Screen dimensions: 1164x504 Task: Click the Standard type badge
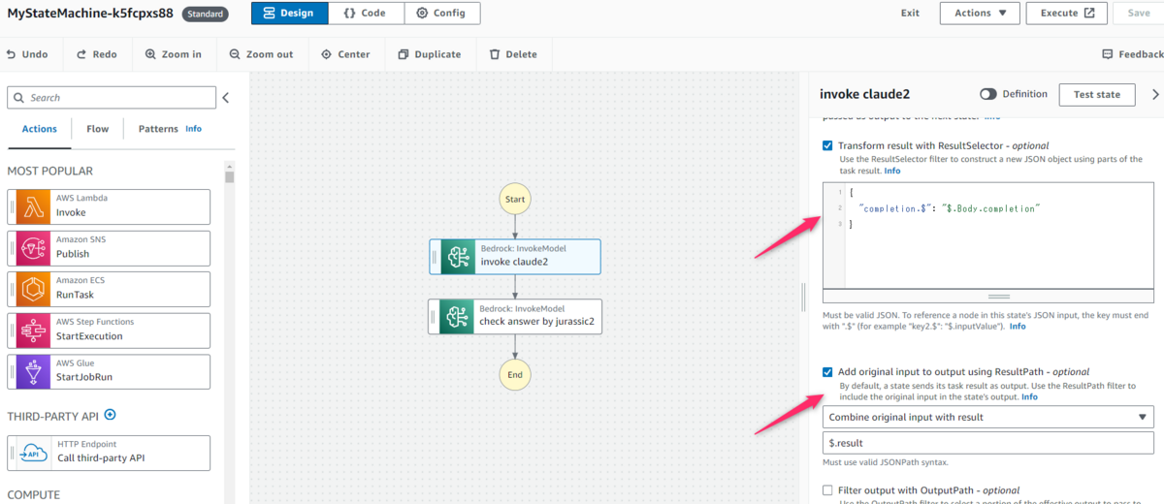coord(205,15)
